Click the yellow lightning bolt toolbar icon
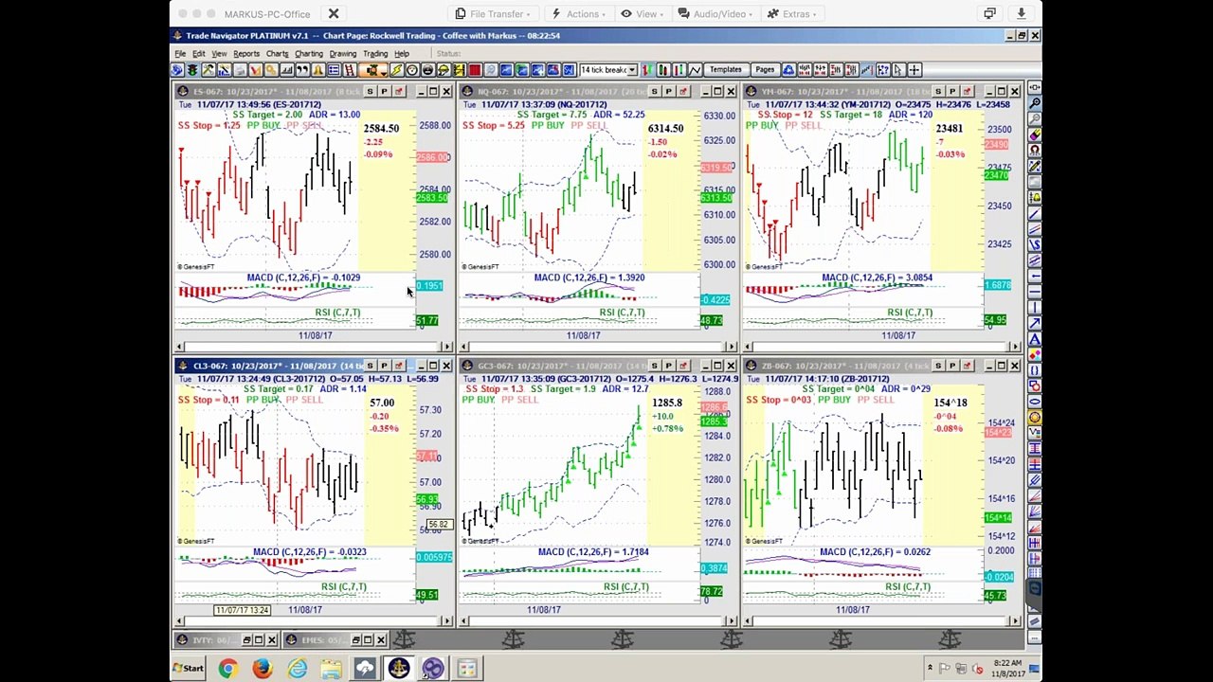 click(x=396, y=69)
